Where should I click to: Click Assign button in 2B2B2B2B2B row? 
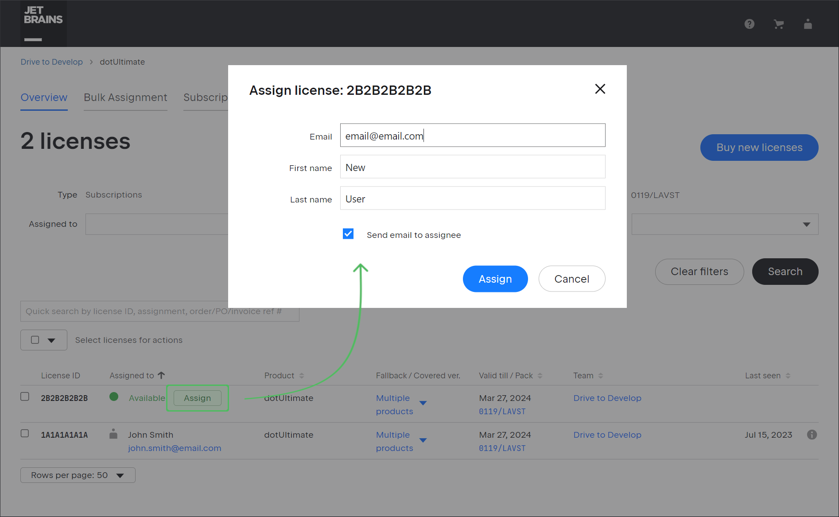coord(198,398)
